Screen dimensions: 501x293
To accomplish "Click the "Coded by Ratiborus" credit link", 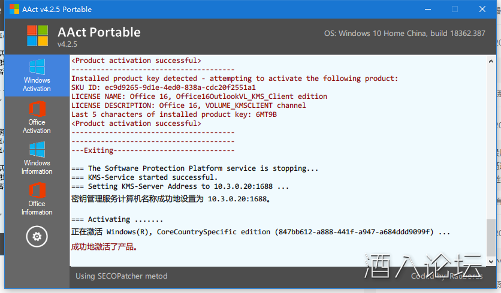I will coord(446,276).
